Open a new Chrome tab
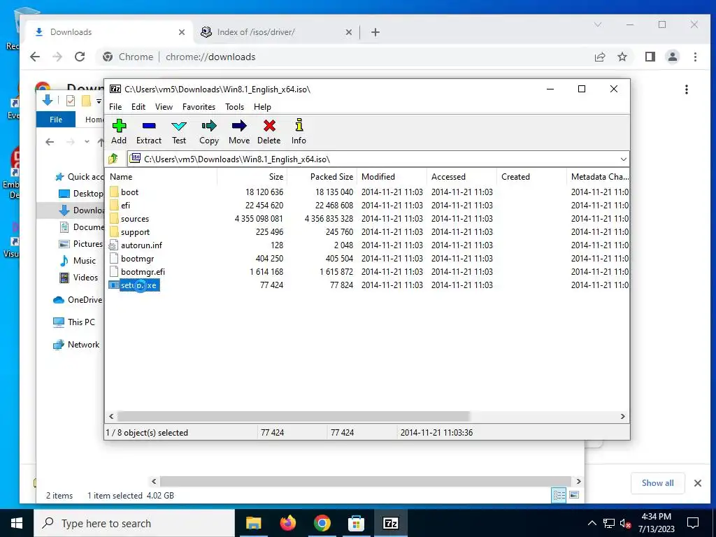This screenshot has width=716, height=537. (375, 32)
